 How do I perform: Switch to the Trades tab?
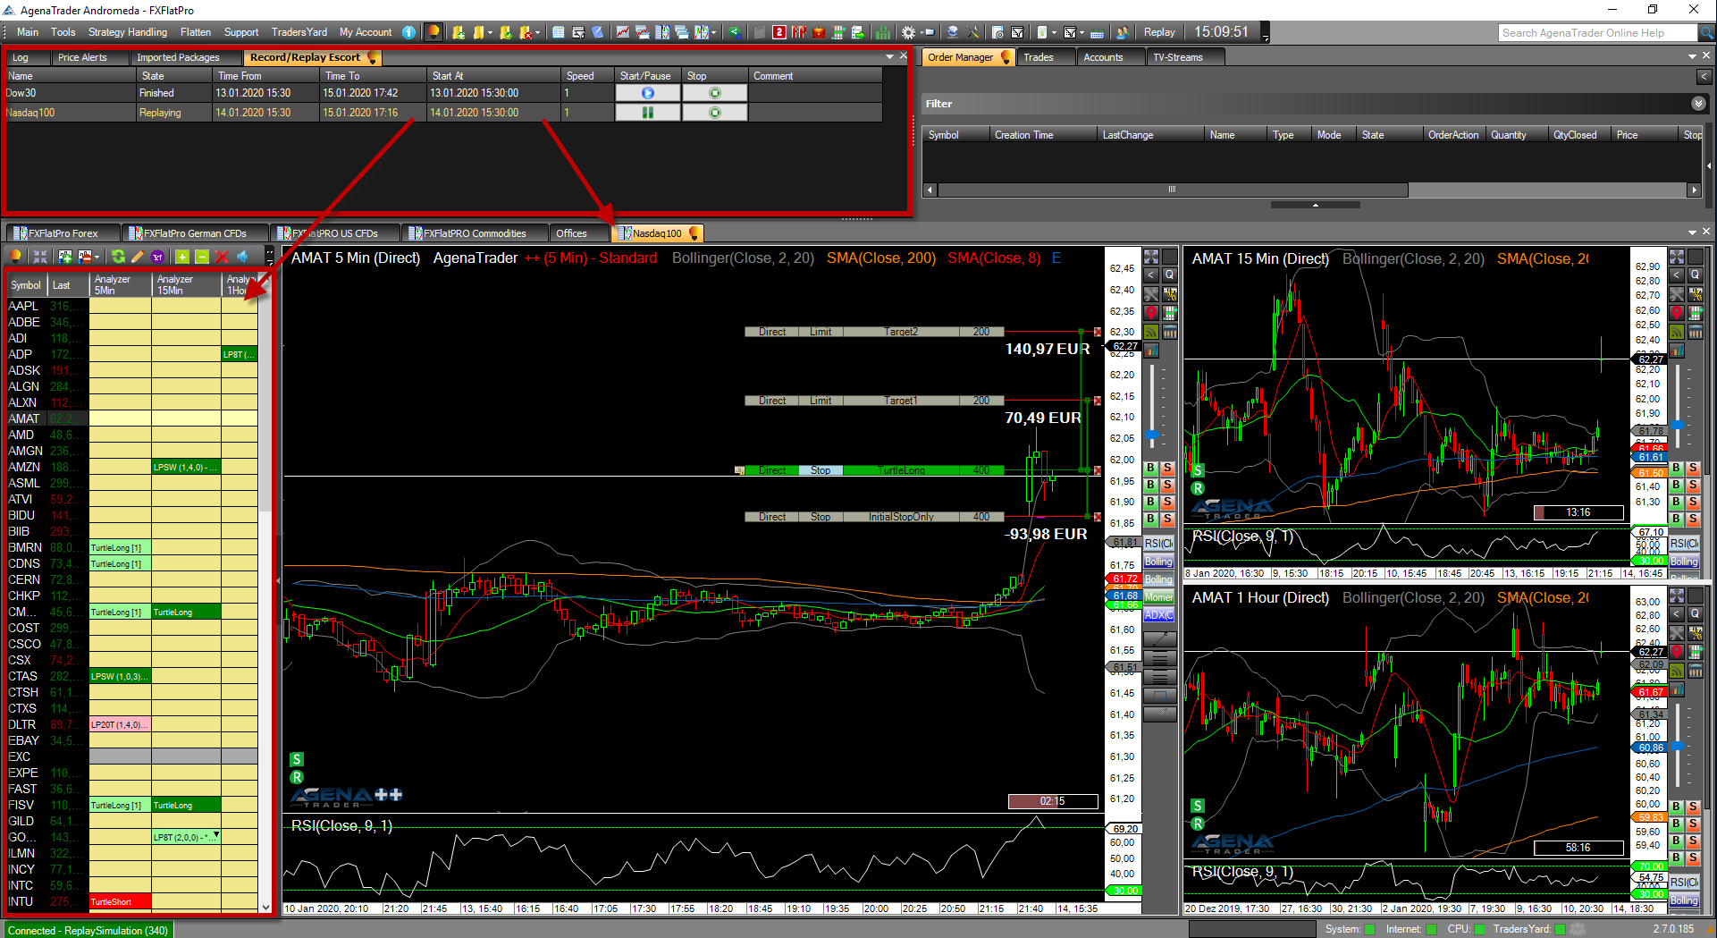click(x=1038, y=57)
